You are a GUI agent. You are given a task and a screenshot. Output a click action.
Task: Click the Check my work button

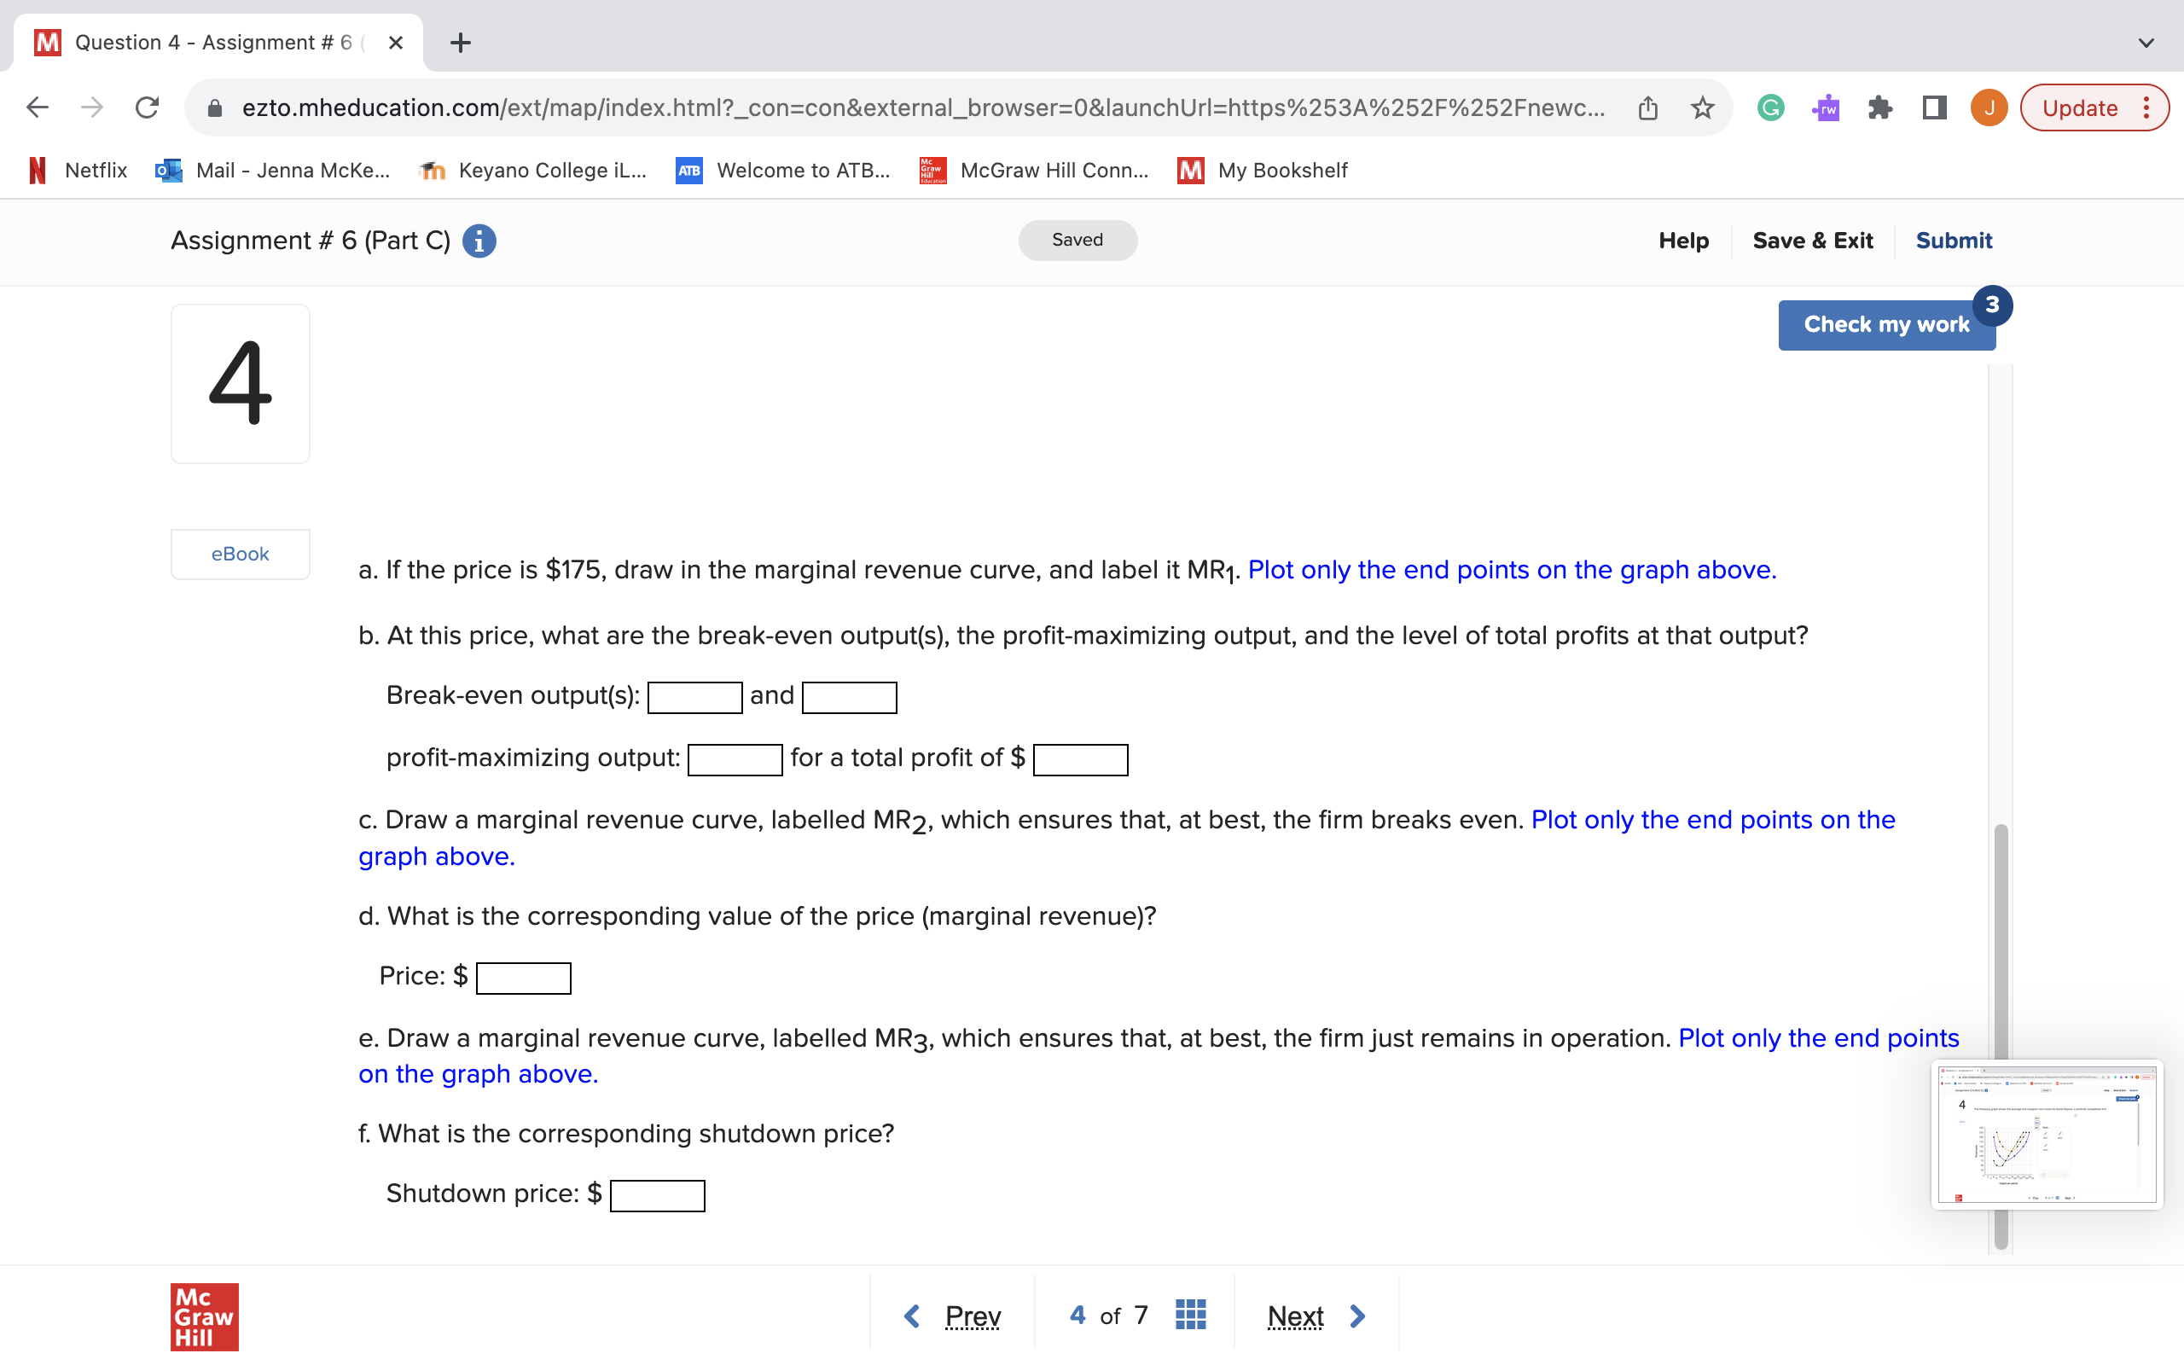pyautogui.click(x=1886, y=324)
